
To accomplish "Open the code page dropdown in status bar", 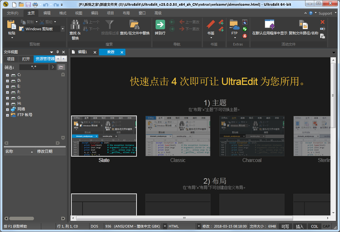I will point(165,226).
